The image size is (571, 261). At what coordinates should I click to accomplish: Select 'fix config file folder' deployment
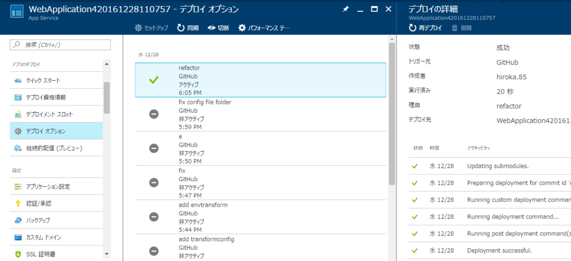(x=260, y=114)
